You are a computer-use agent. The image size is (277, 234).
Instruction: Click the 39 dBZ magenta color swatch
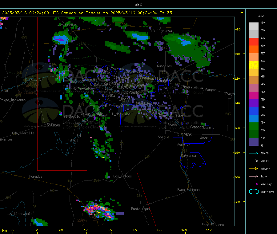point(254,95)
